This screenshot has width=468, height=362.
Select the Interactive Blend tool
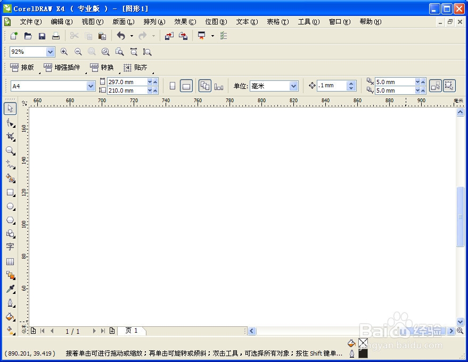pyautogui.click(x=11, y=275)
